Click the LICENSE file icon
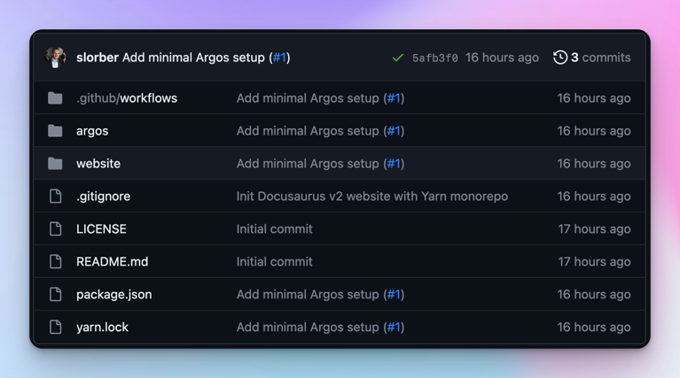The image size is (680, 378). [55, 229]
